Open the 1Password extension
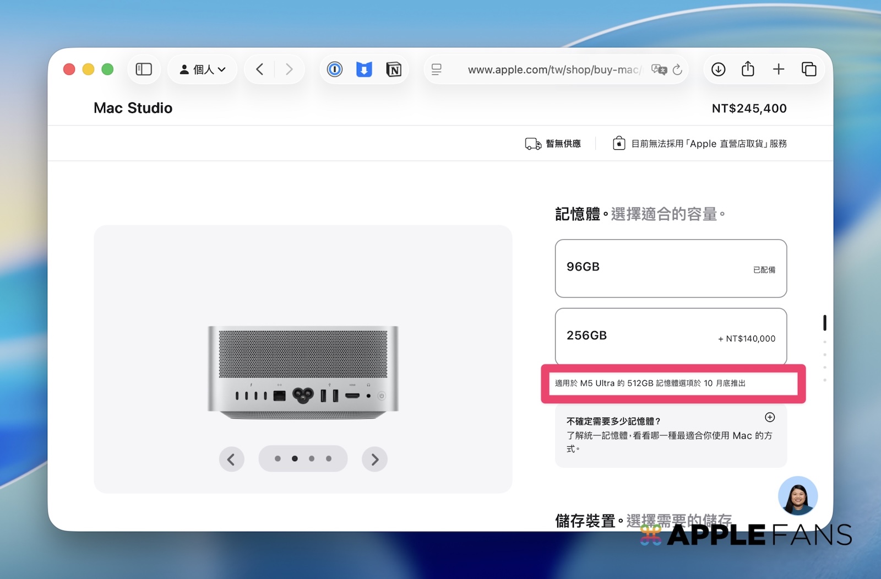The width and height of the screenshot is (881, 579). [x=335, y=69]
